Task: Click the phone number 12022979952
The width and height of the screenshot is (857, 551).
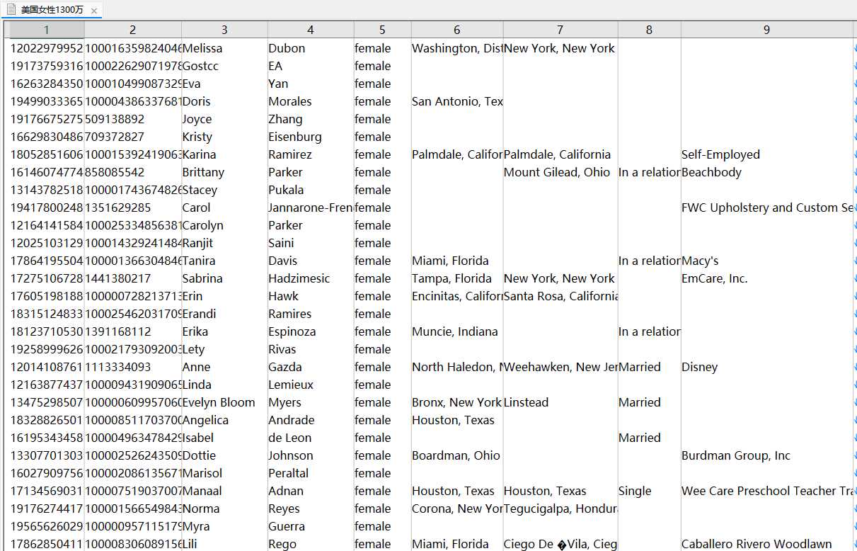Action: [47, 48]
